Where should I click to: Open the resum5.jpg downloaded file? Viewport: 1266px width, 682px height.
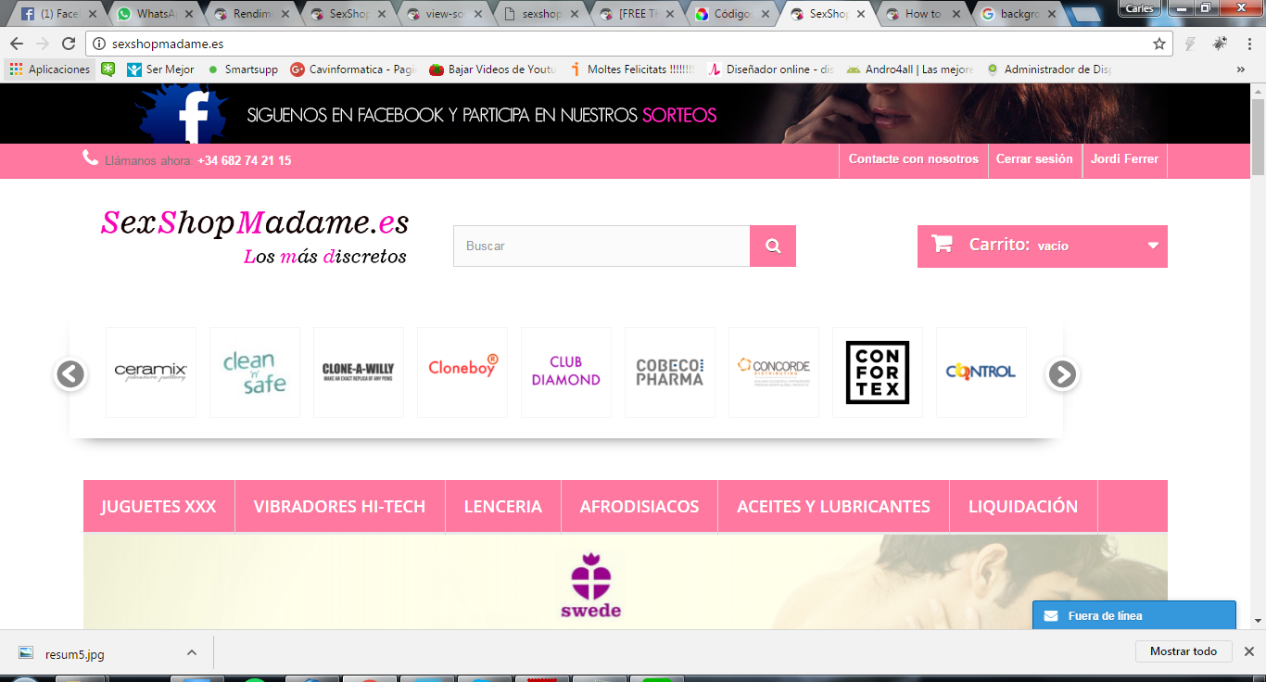point(61,653)
